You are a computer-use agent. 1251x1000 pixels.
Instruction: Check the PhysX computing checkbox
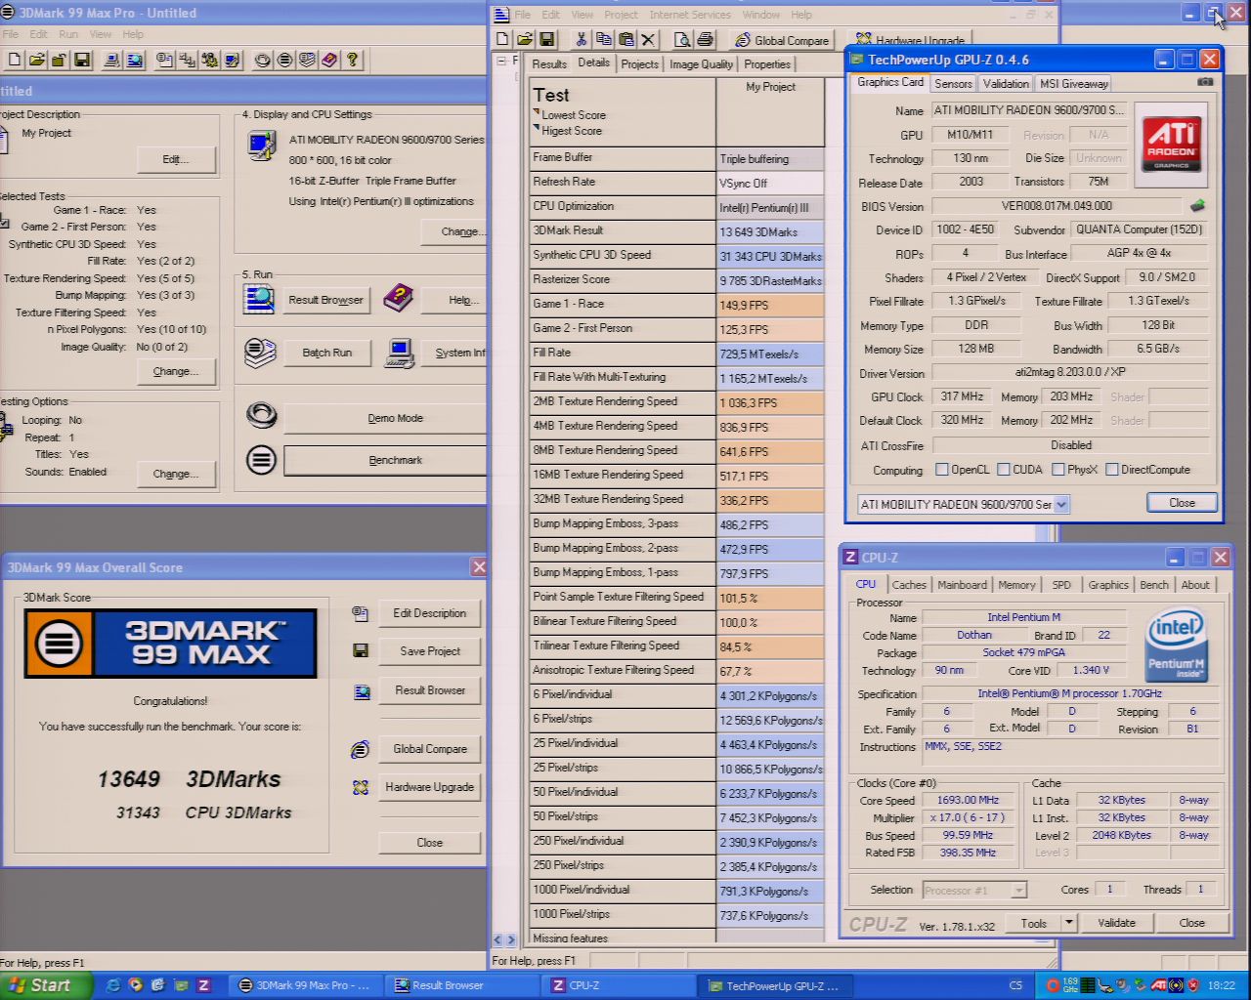[x=1057, y=470]
